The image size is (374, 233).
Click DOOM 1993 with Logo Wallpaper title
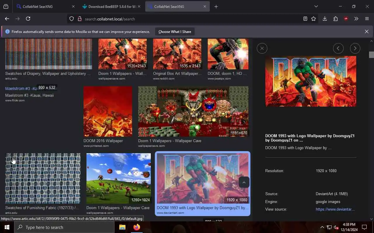tap(310, 138)
